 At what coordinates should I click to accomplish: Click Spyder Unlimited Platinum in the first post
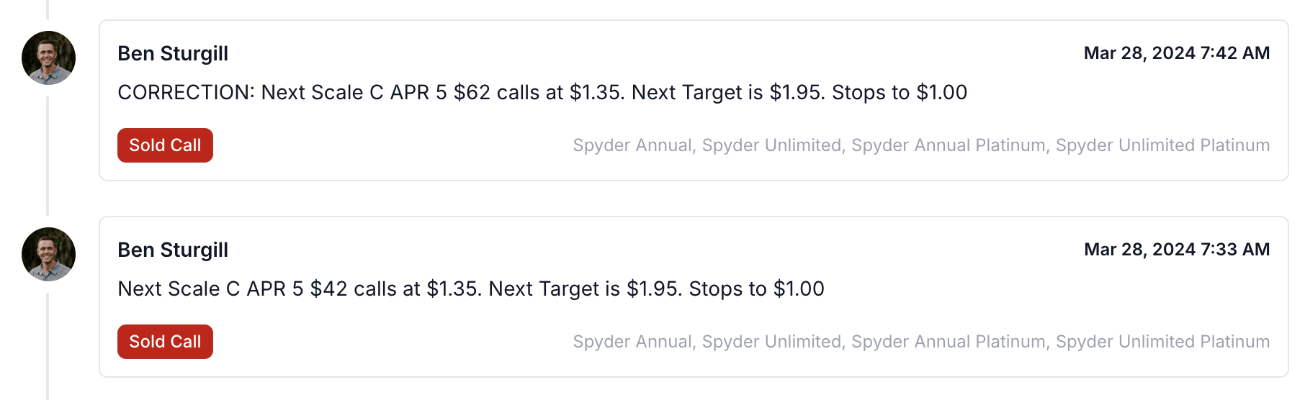point(1162,145)
